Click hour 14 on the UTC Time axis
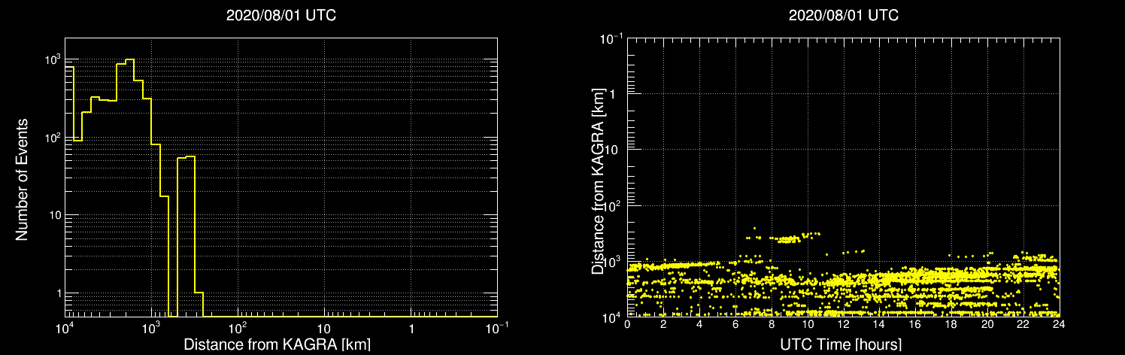Viewport: 1125px width, 355px height. [879, 325]
